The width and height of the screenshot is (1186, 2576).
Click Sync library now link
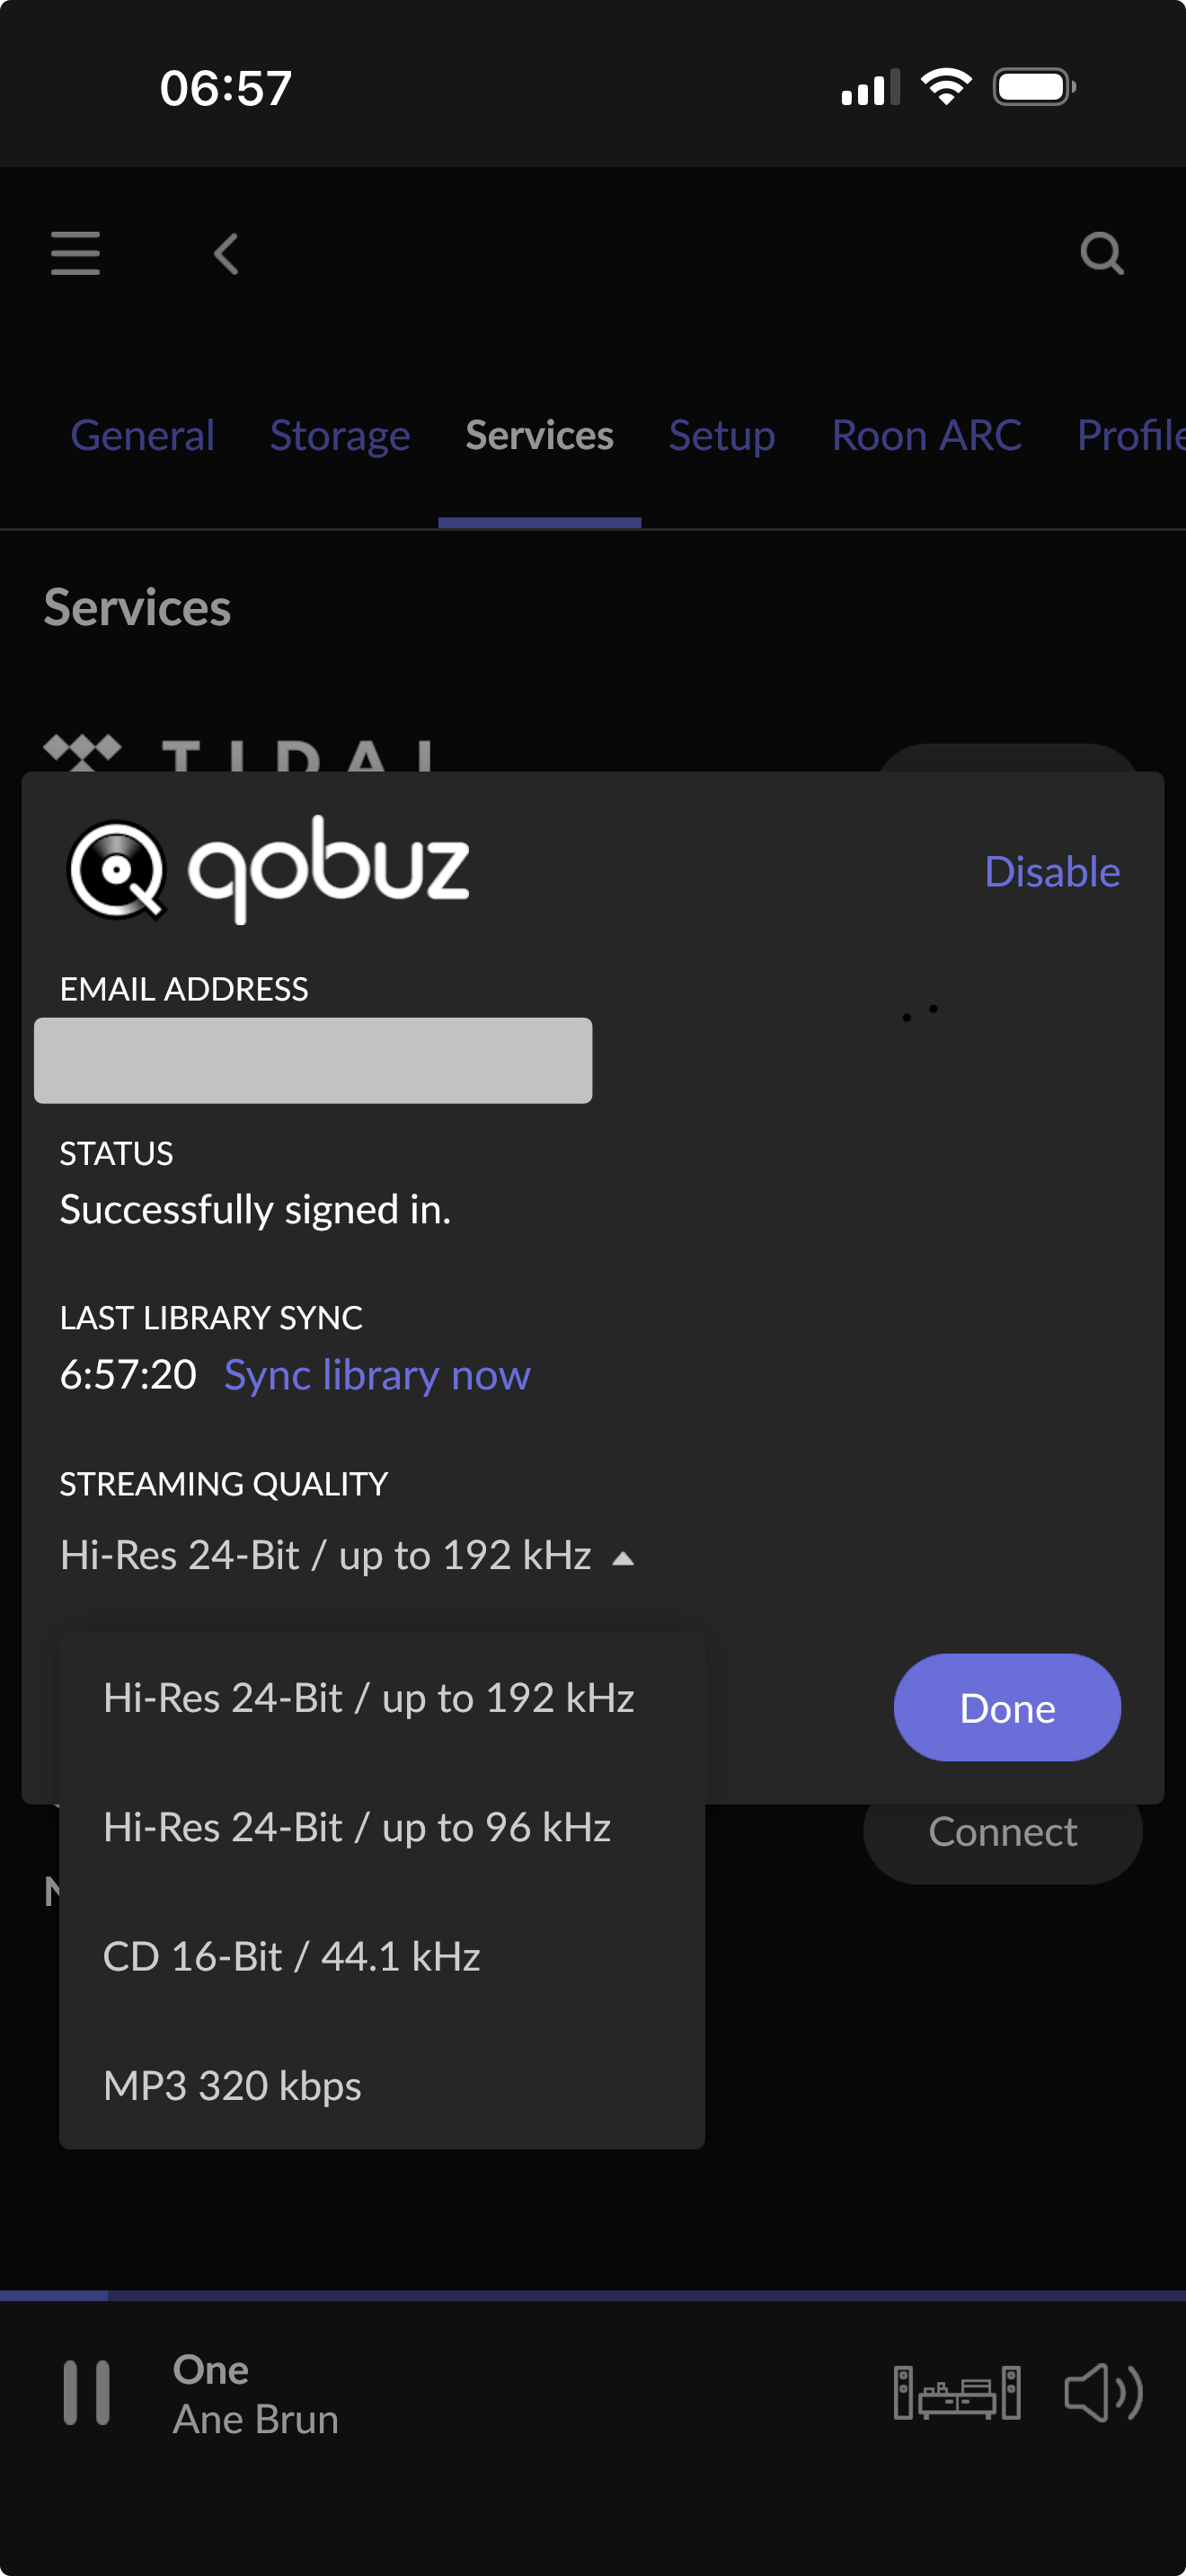[377, 1375]
